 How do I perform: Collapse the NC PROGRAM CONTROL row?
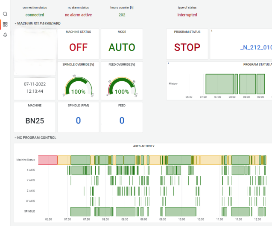tap(16, 138)
